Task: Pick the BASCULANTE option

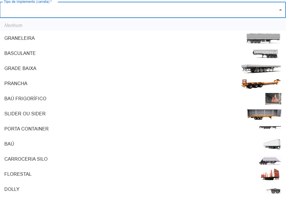Action: pyautogui.click(x=20, y=53)
